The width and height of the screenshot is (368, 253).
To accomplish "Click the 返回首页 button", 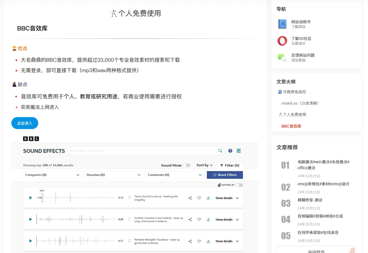I will pyautogui.click(x=316, y=250).
